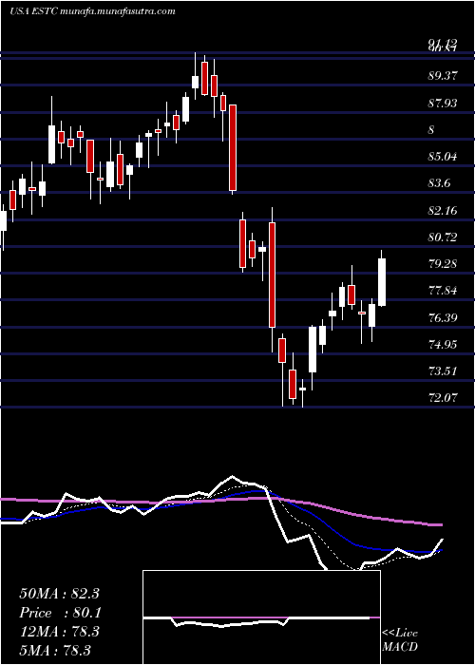The image size is (475, 665).
Task: Click the 76.39 price axis label
Action: click(443, 317)
